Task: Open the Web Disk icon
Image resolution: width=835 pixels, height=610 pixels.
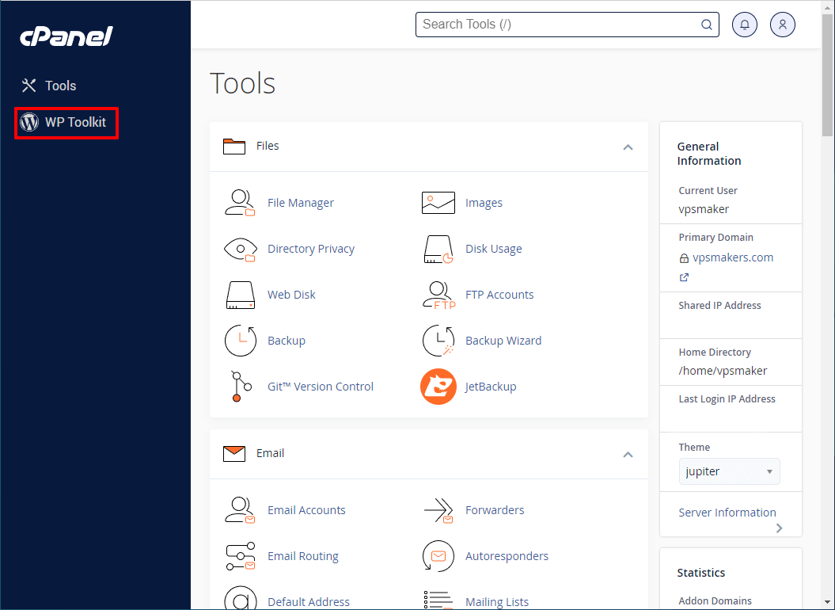Action: pyautogui.click(x=240, y=295)
